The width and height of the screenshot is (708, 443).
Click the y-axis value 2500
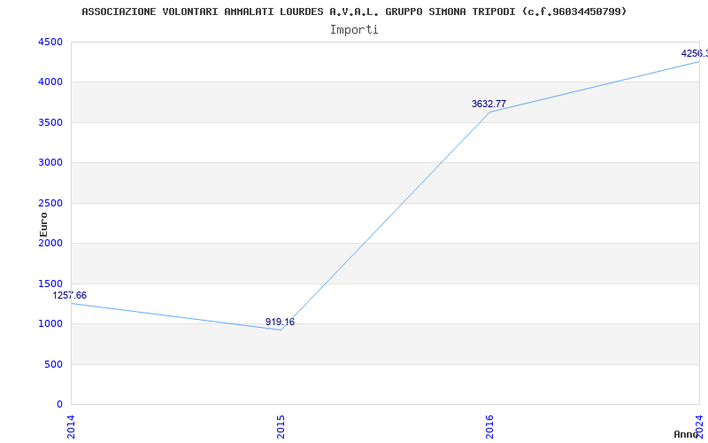50,204
